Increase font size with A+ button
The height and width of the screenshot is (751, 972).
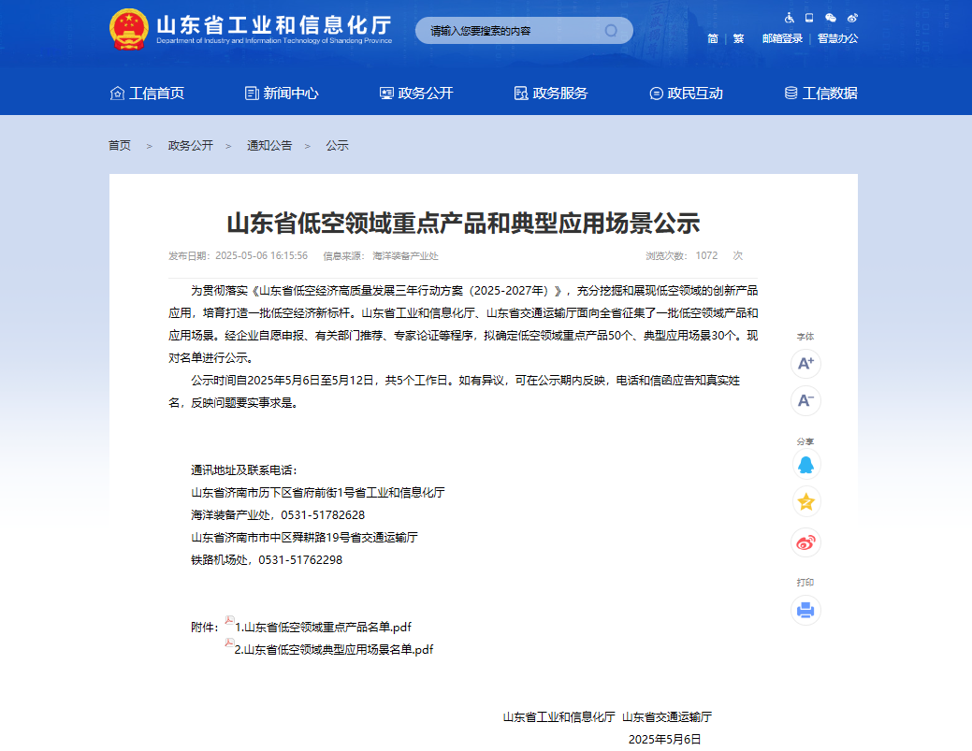805,364
